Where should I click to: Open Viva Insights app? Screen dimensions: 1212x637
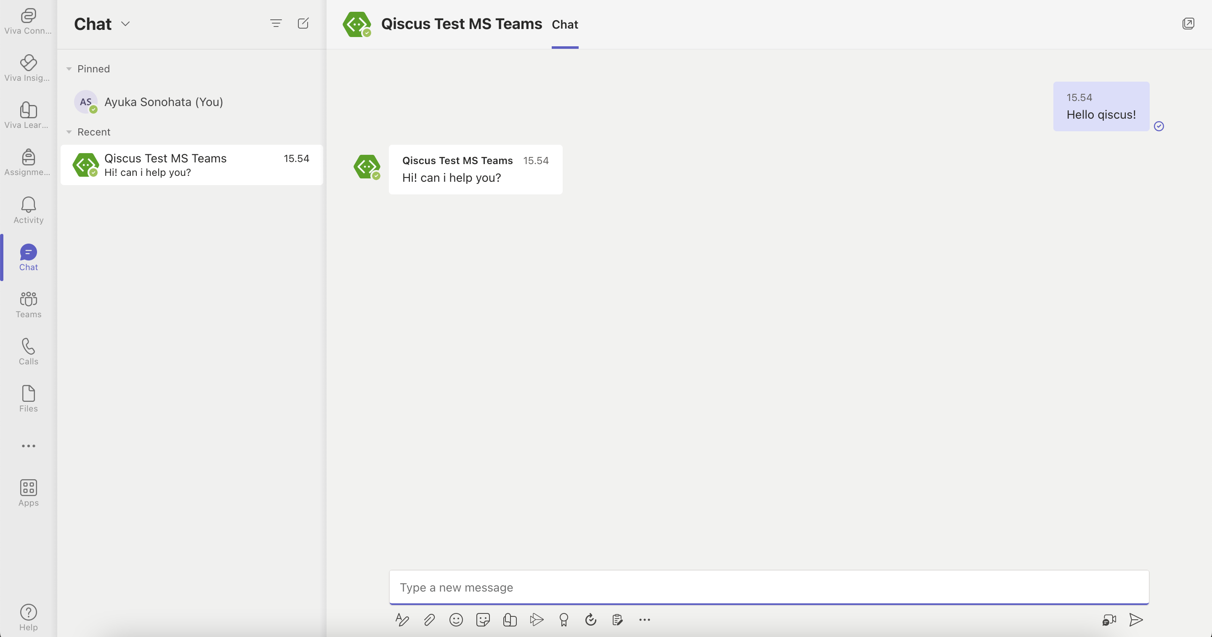tap(28, 69)
